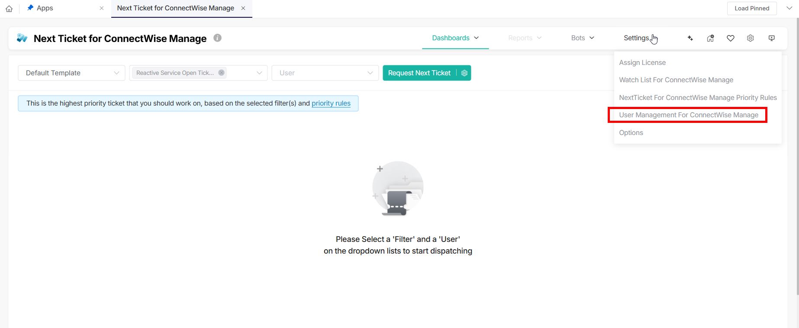The height and width of the screenshot is (328, 799).
Task: Expand the User dropdown list
Action: pyautogui.click(x=325, y=73)
